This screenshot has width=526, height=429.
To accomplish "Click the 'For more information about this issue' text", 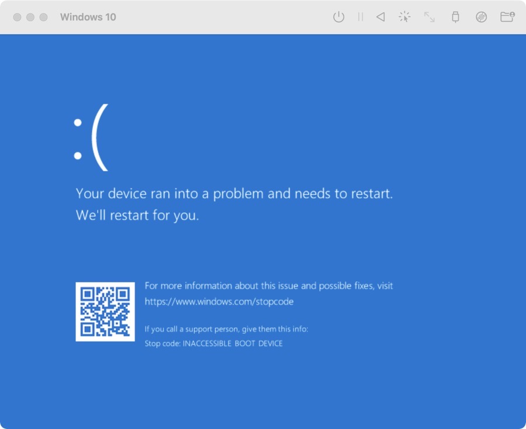I will coord(268,286).
